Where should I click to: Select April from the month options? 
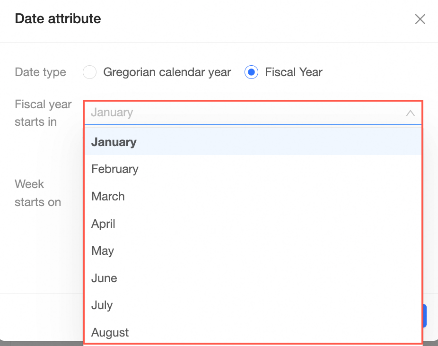[104, 224]
